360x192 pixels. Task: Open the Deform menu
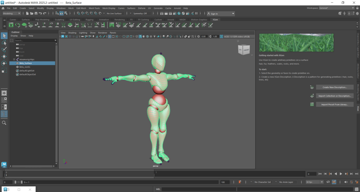point(142,8)
